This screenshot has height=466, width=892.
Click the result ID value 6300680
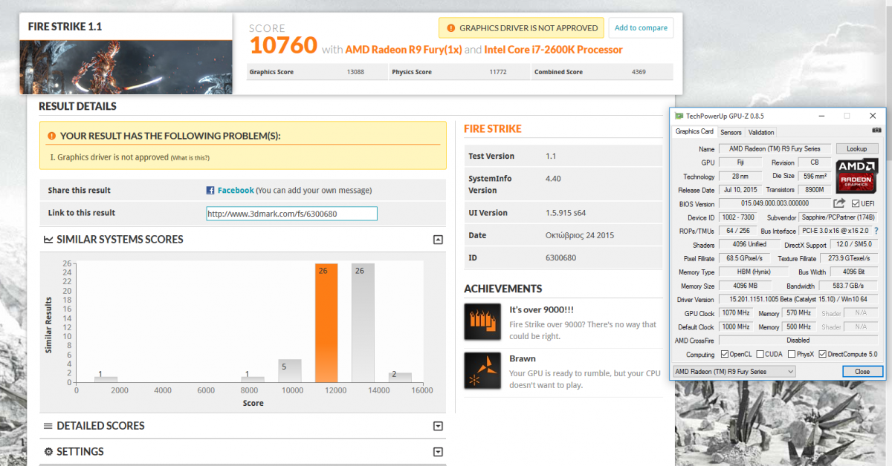(x=560, y=258)
